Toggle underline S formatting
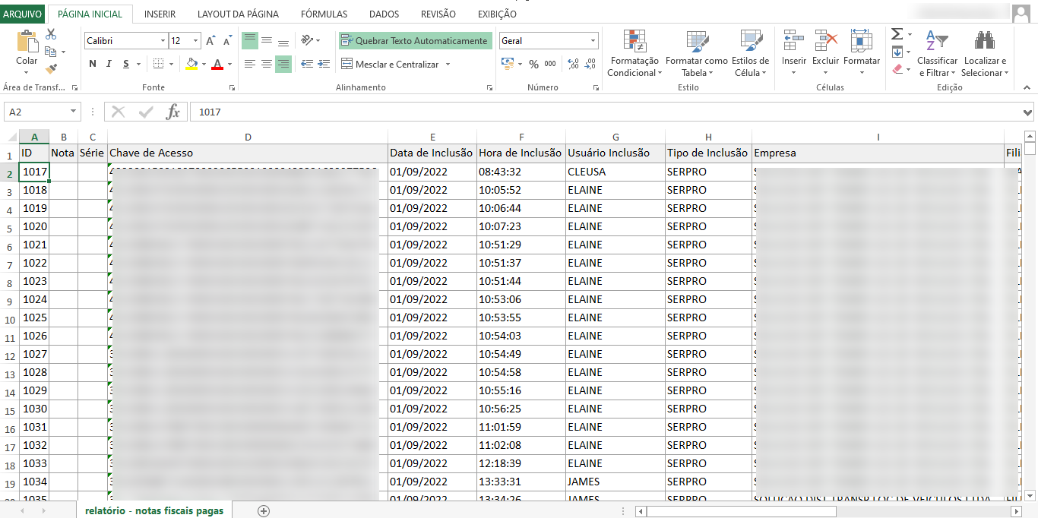This screenshot has width=1038, height=518. [126, 64]
